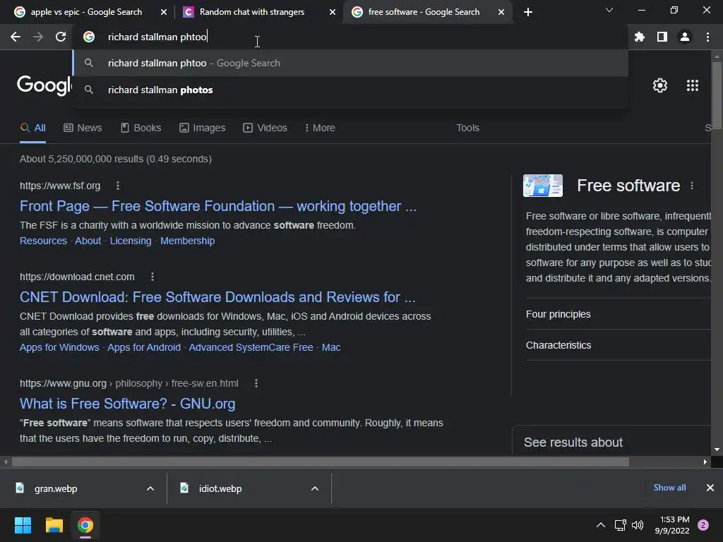This screenshot has width=723, height=542.
Task: Choose the richard stallman phtoo suggestion
Action: click(x=350, y=63)
